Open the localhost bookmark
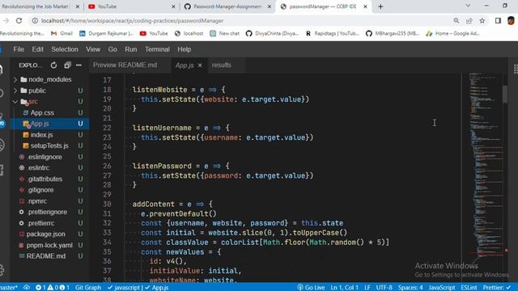518x291 pixels. tap(189, 33)
